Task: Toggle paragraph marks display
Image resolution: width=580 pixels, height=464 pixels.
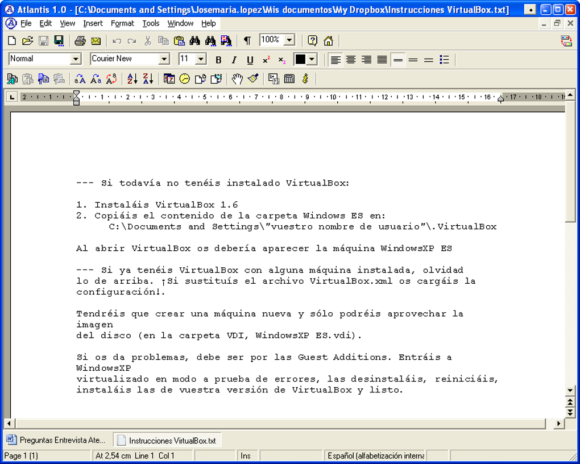Action: click(247, 41)
